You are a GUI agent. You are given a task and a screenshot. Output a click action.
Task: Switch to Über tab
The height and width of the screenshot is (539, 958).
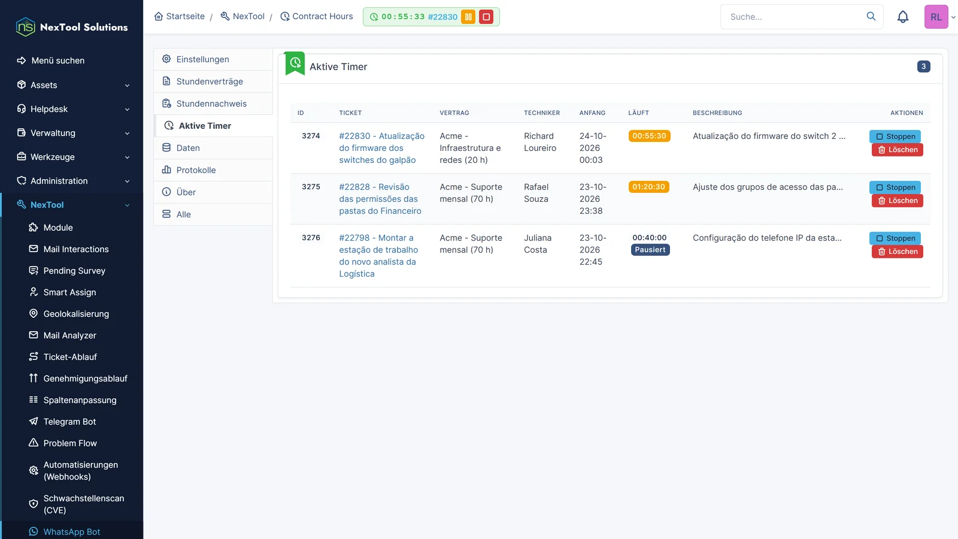point(213,192)
